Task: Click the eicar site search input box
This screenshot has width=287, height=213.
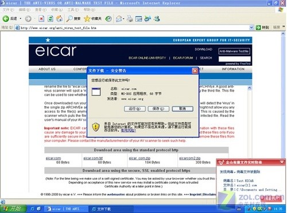Action: pyautogui.click(x=234, y=59)
